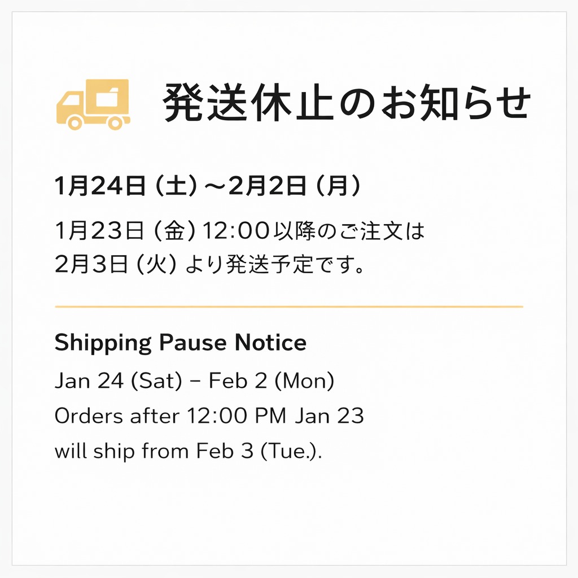Click the truck's front wheel
This screenshot has height=578, width=578.
coord(75,121)
